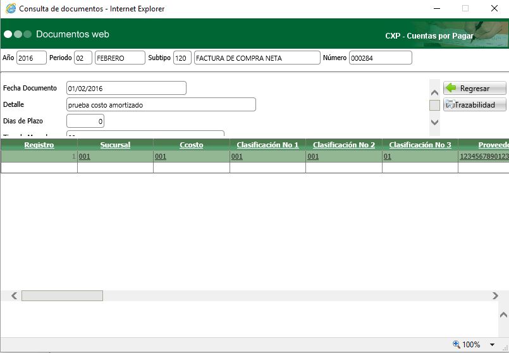Viewport: 509px width, 353px height.
Task: Click the Regresar button
Action: coord(475,88)
